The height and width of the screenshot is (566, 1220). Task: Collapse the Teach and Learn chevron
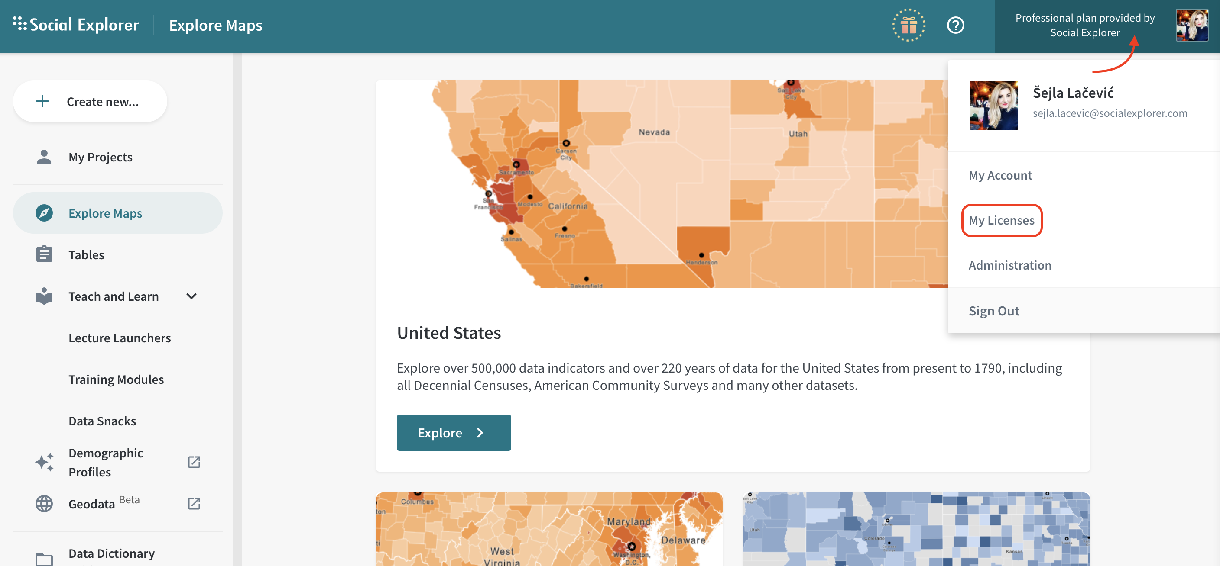tap(191, 296)
